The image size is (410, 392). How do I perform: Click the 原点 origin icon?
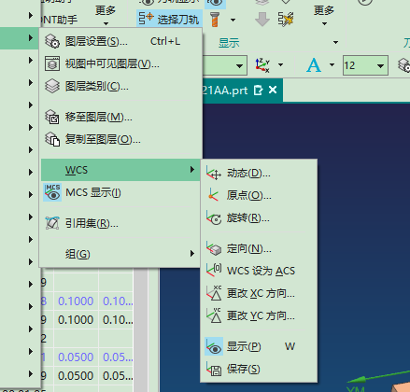tap(214, 195)
